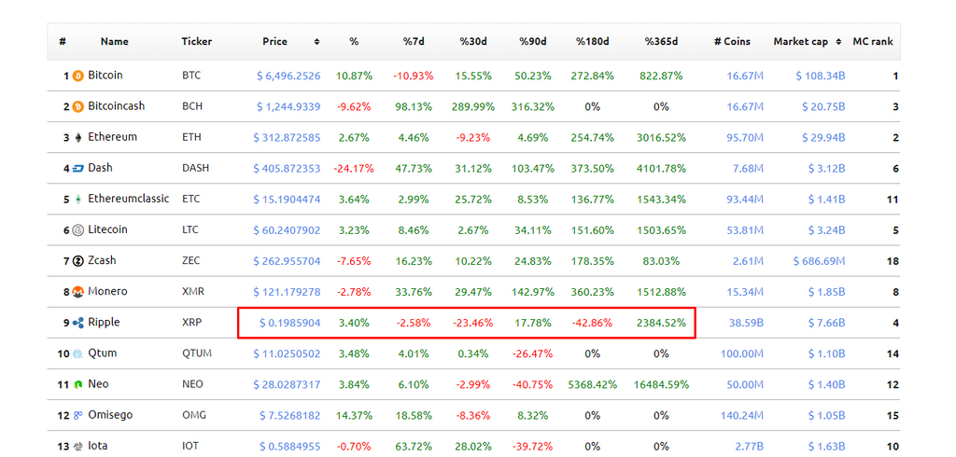Click the Ethereum diamond logo icon
956x457 pixels.
[x=78, y=138]
